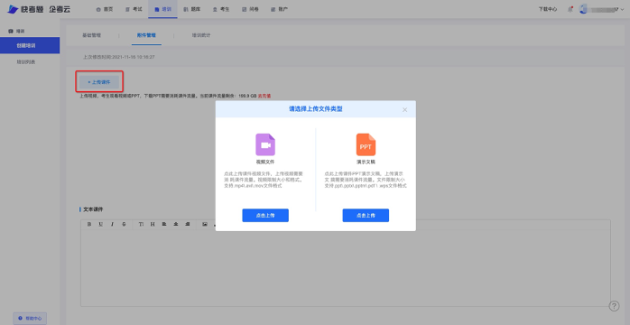Image resolution: width=630 pixels, height=325 pixels.
Task: Open the 账户 account nav item
Action: [x=279, y=9]
